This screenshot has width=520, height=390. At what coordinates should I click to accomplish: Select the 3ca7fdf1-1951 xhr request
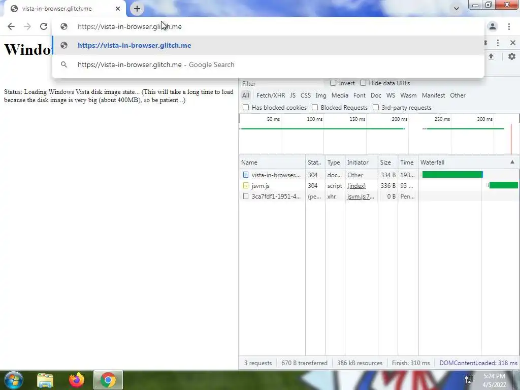tap(379, 197)
